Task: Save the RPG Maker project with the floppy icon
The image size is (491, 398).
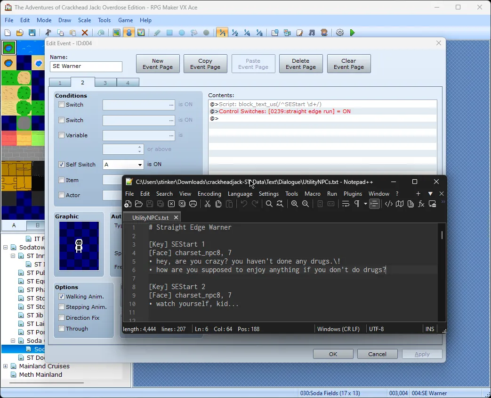Action: [x=32, y=33]
